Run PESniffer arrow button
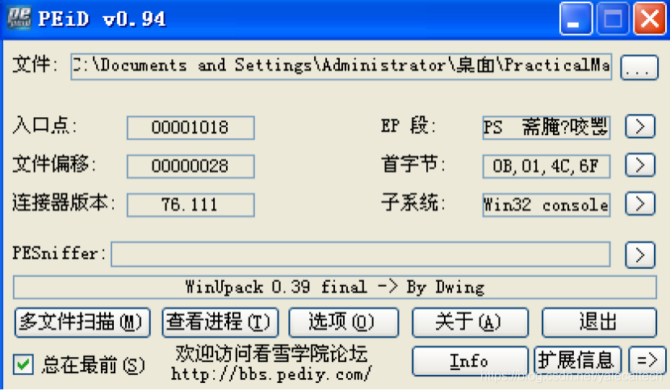The height and width of the screenshot is (391, 670). pos(639,255)
